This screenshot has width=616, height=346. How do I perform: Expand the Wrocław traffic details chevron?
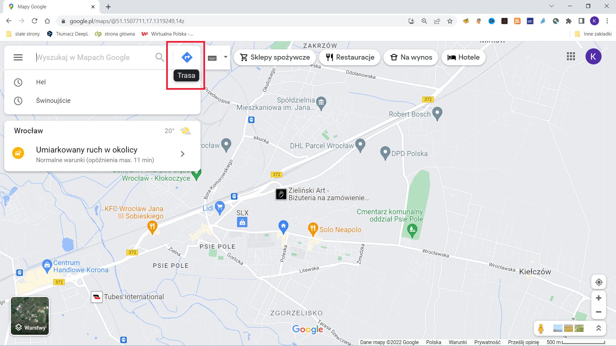[183, 154]
